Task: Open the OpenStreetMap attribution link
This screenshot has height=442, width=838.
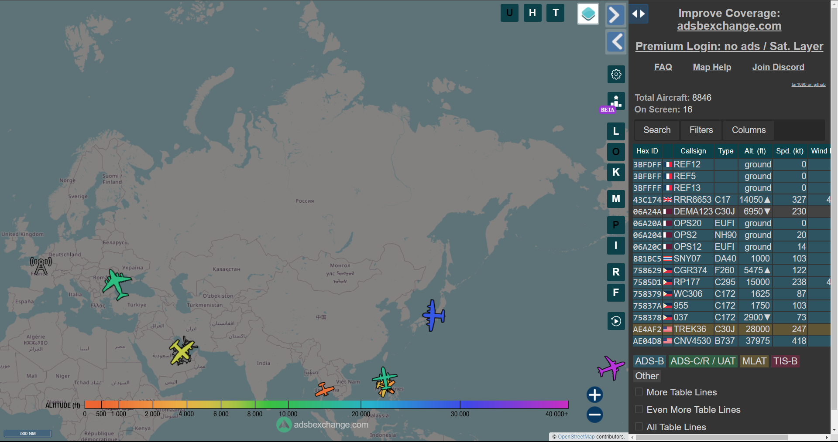Action: click(576, 437)
